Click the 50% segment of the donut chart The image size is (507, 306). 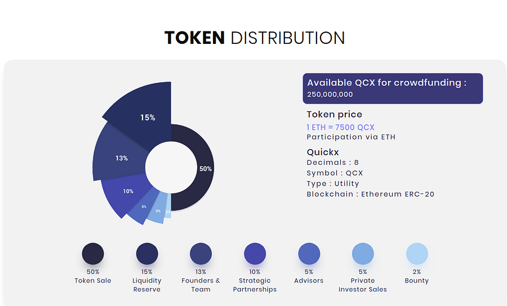(204, 169)
